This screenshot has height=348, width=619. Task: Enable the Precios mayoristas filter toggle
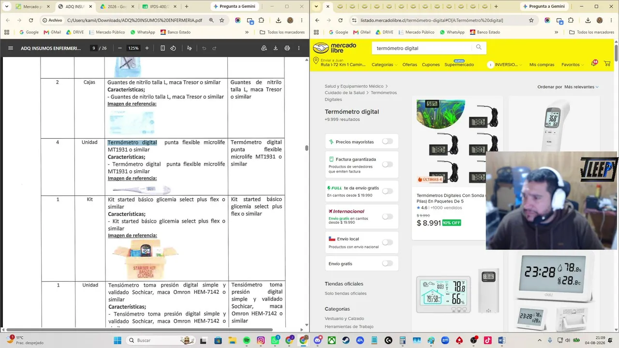387,142
